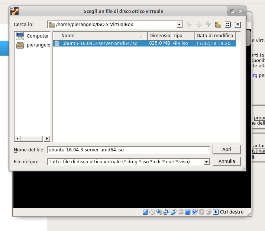Open the File di tipo dropdown

point(206,162)
